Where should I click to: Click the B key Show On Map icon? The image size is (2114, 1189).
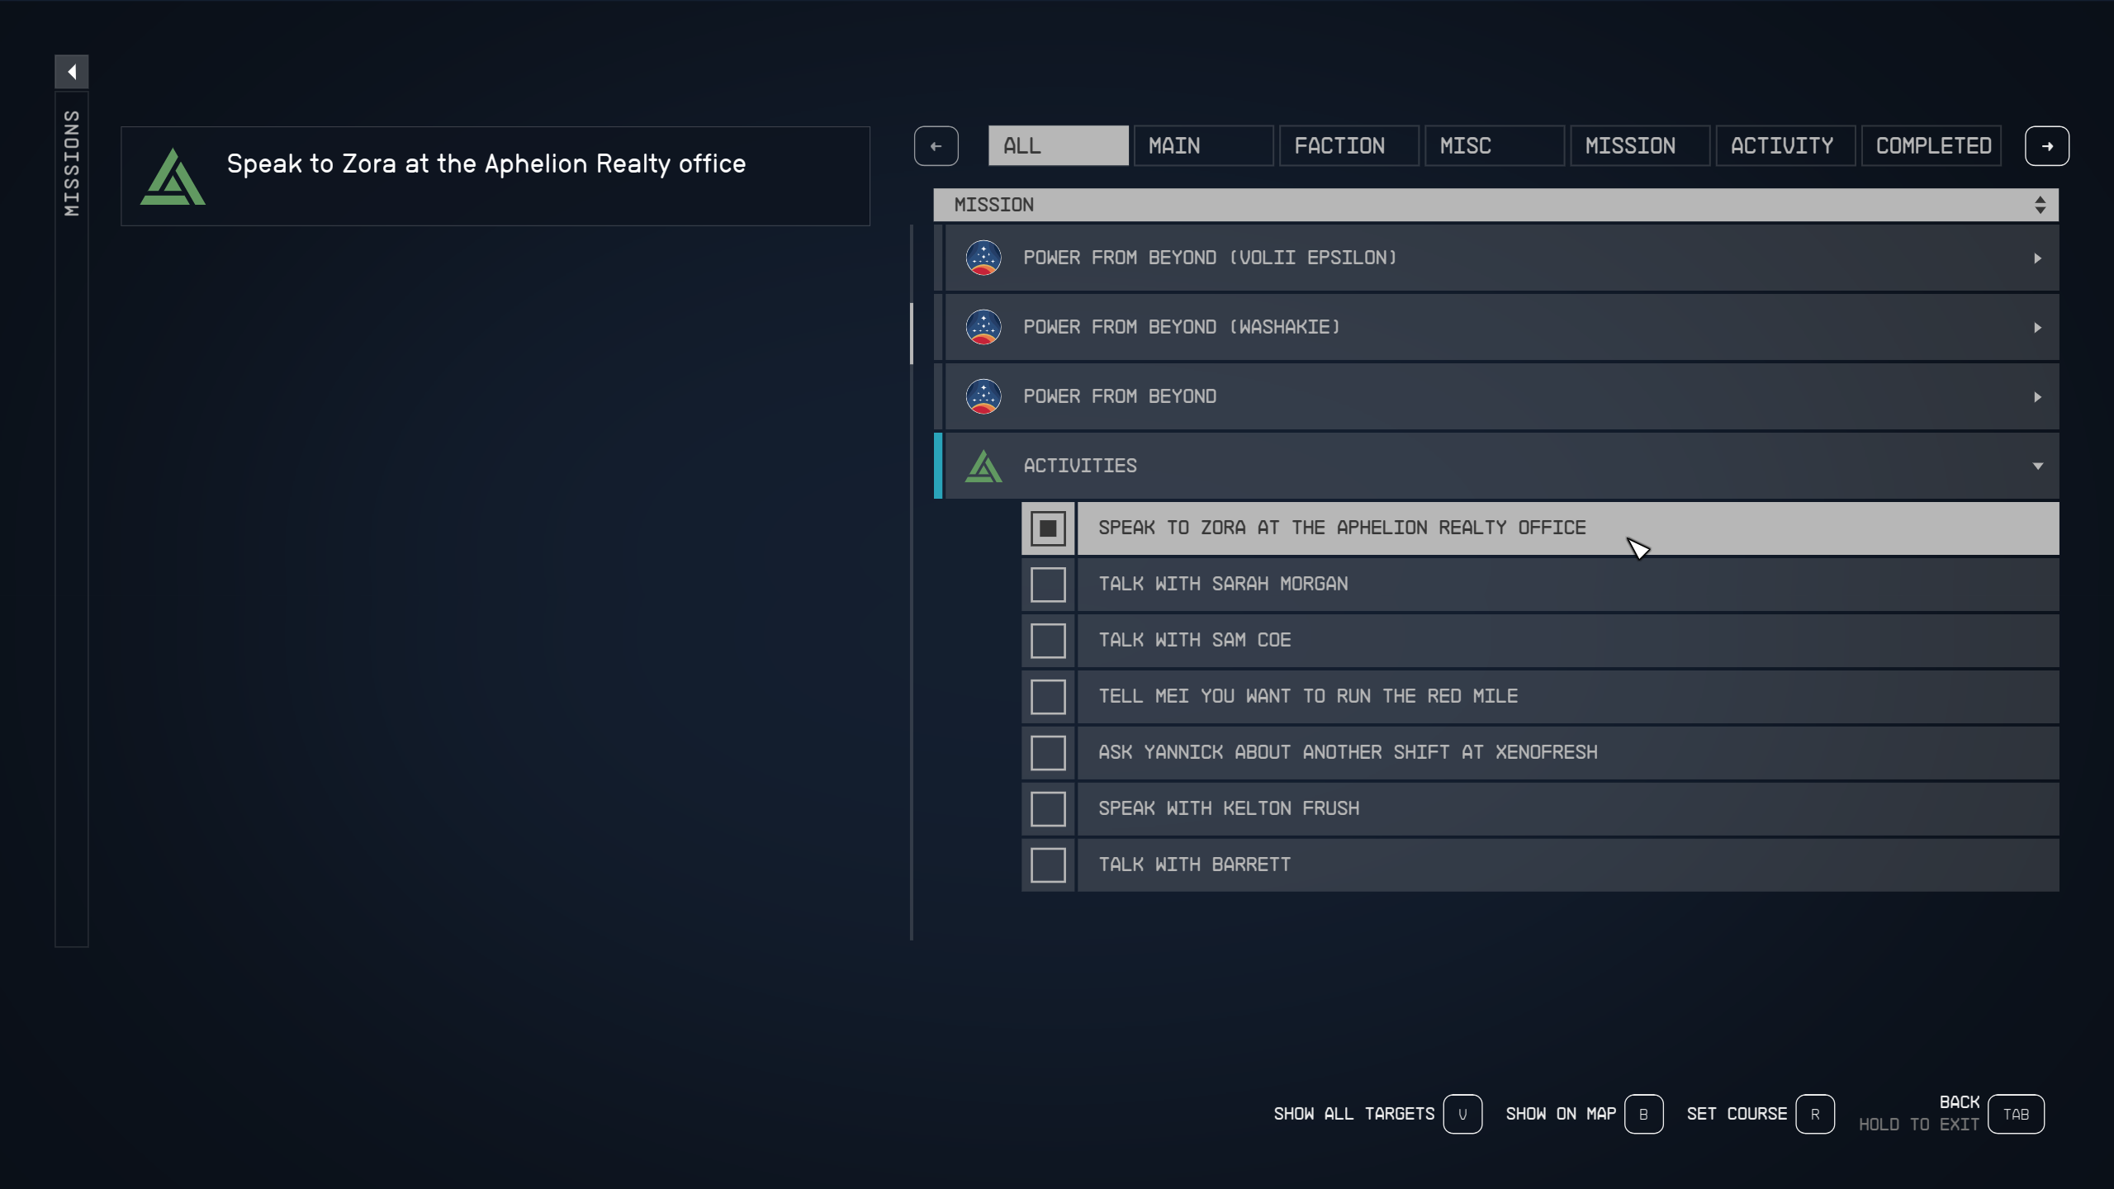1643,1114
